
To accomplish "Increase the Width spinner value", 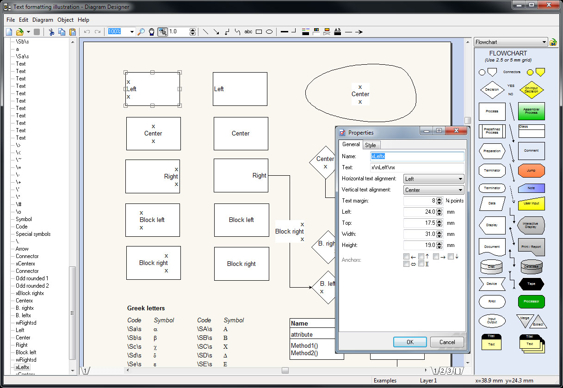I will [x=439, y=232].
